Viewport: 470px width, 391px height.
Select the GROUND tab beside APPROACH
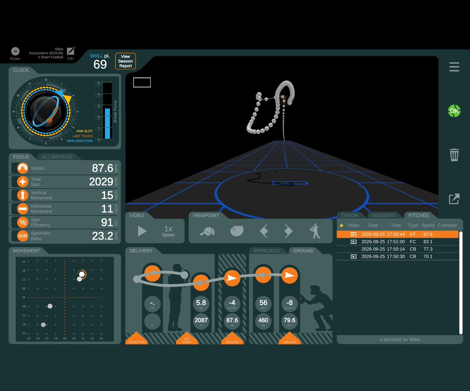click(303, 251)
